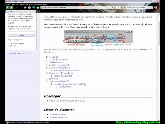The height and width of the screenshot is (124, 165).
Task: Open the History clock icon
Action: [29, 7]
